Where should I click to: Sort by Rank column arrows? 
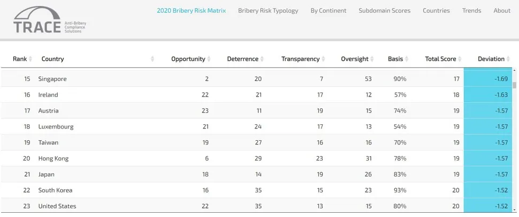point(30,59)
